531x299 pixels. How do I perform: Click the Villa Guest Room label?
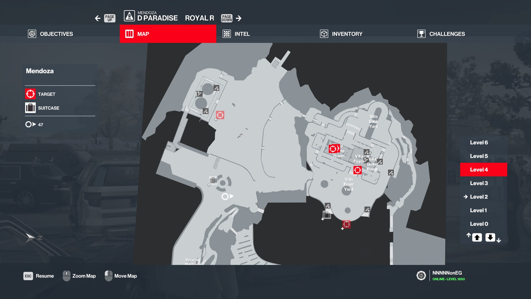coord(372,164)
